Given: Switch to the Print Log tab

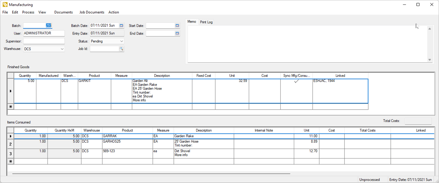Looking at the screenshot, I should point(206,22).
